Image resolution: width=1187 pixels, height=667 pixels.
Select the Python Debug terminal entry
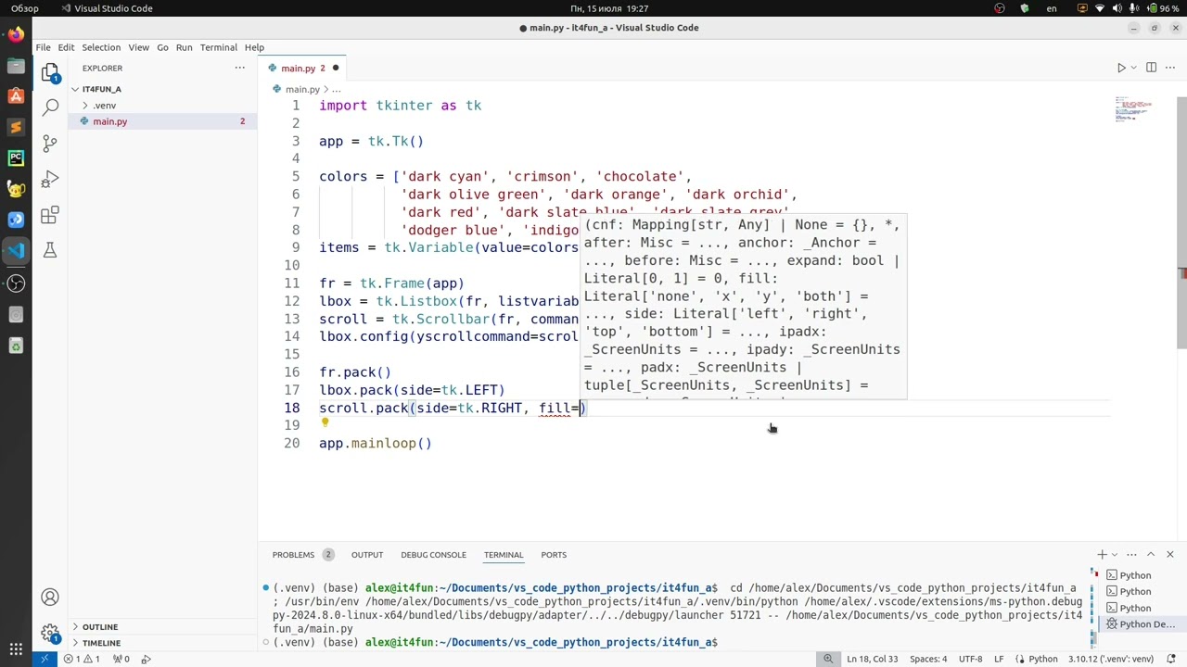[1141, 624]
